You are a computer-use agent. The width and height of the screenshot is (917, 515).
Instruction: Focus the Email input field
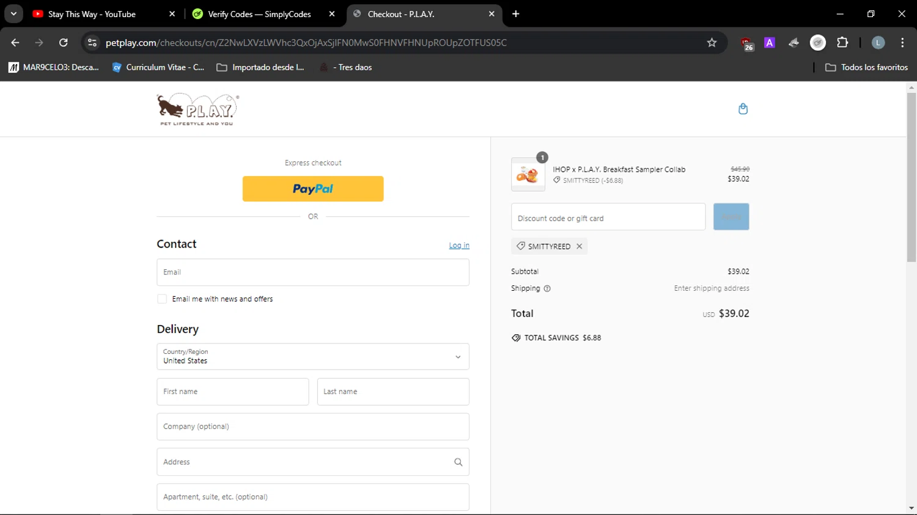point(313,272)
